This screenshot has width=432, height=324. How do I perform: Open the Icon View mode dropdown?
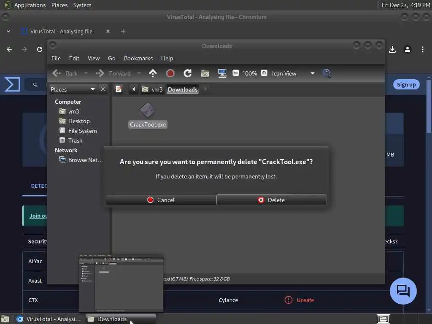click(293, 73)
